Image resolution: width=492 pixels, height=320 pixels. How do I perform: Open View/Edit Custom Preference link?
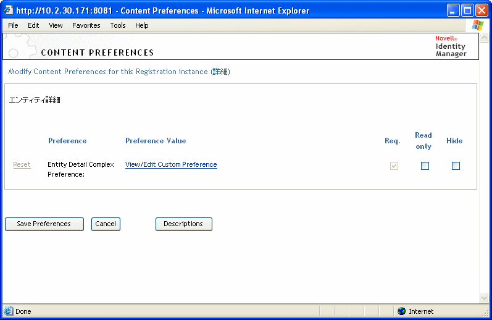click(x=171, y=164)
